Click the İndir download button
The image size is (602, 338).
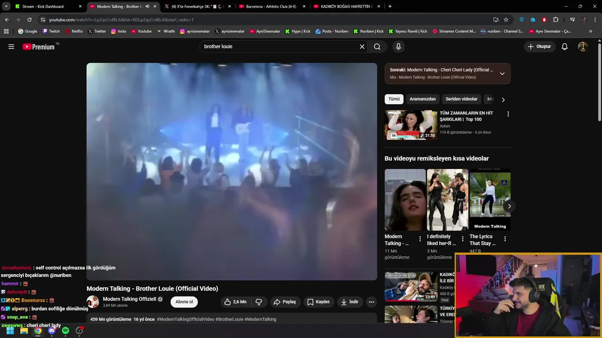point(350,302)
